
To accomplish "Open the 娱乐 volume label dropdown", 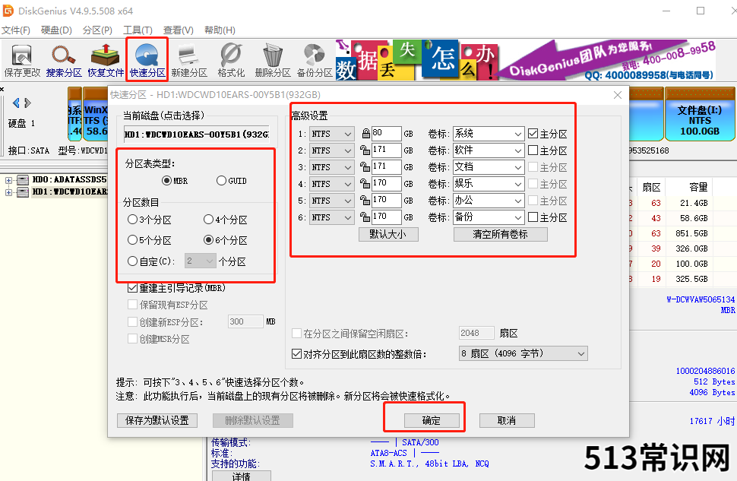I will (489, 184).
